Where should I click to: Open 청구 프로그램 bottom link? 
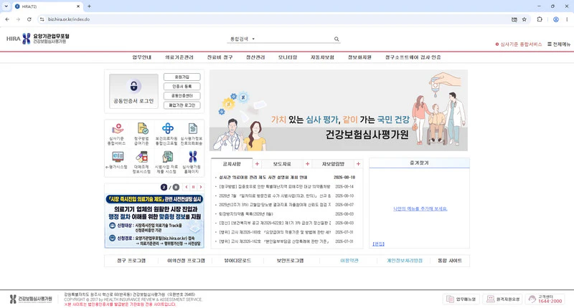(x=131, y=261)
